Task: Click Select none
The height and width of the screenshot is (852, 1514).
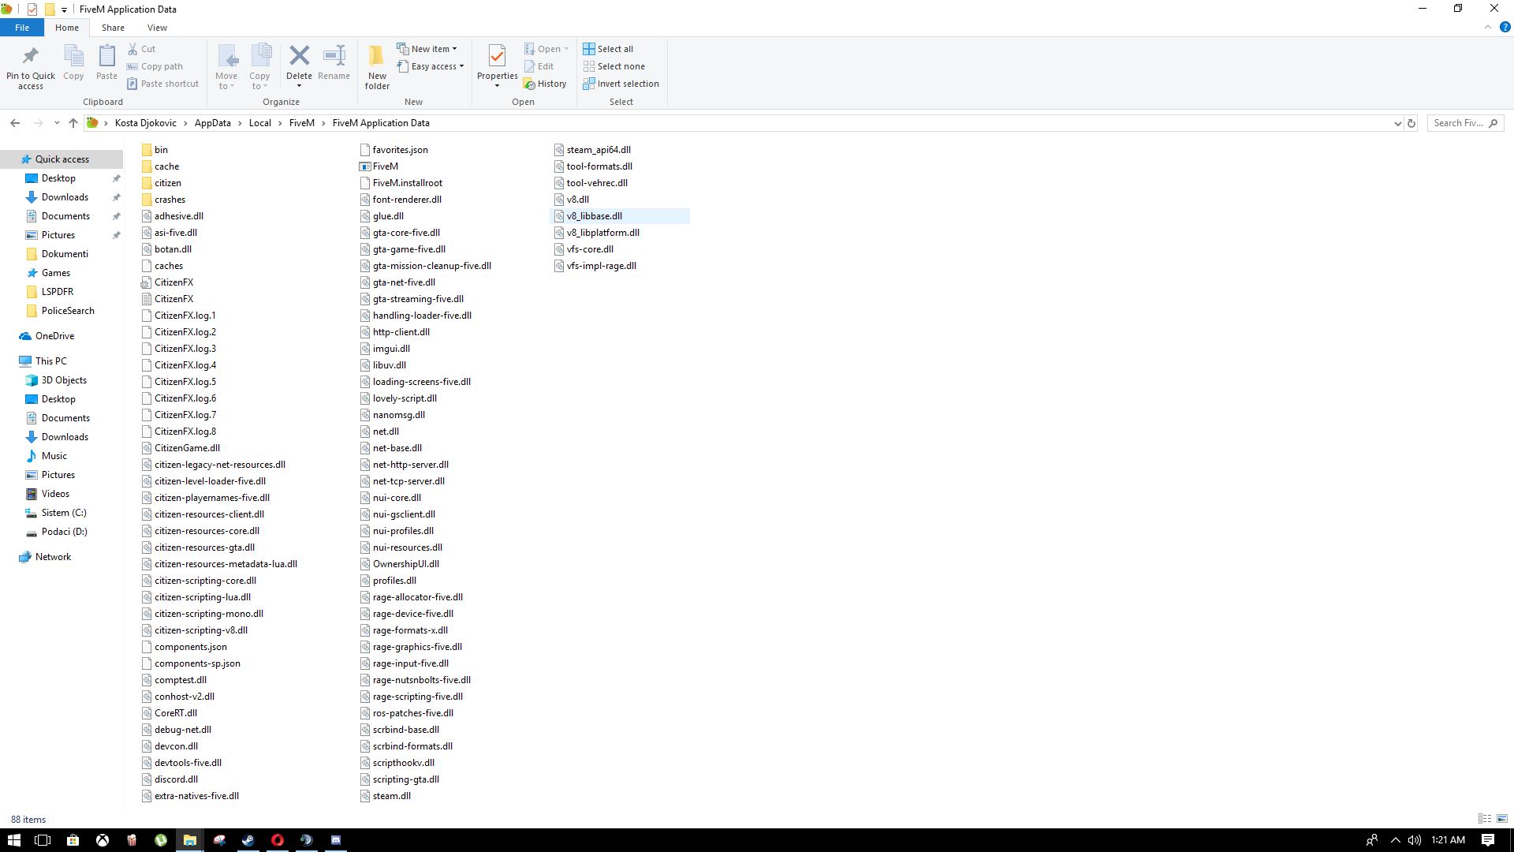Action: pyautogui.click(x=613, y=66)
